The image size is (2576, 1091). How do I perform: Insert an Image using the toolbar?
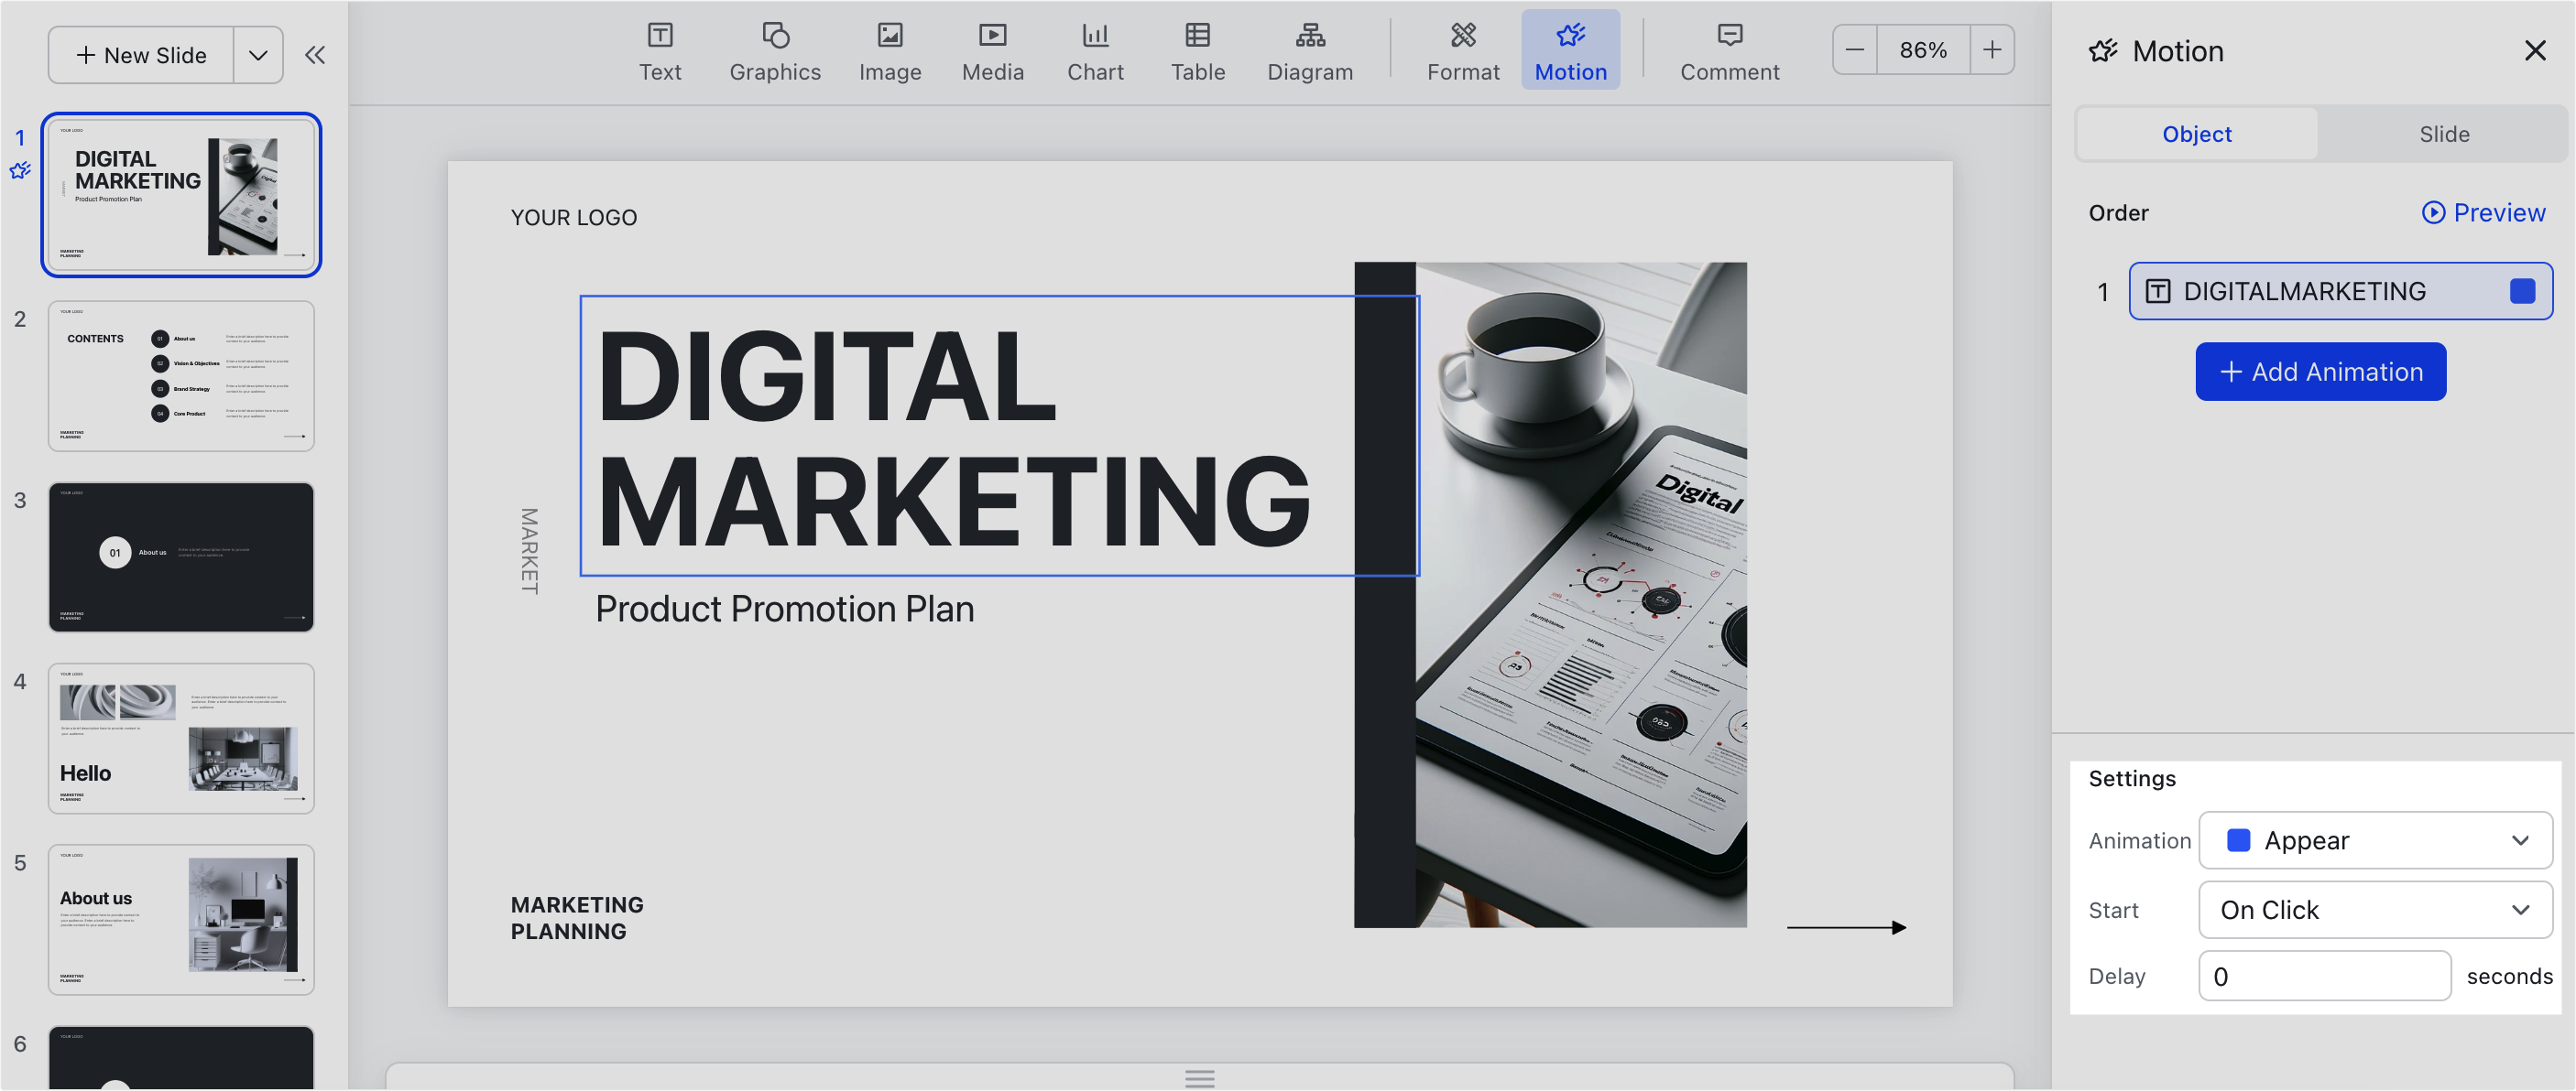pyautogui.click(x=889, y=49)
